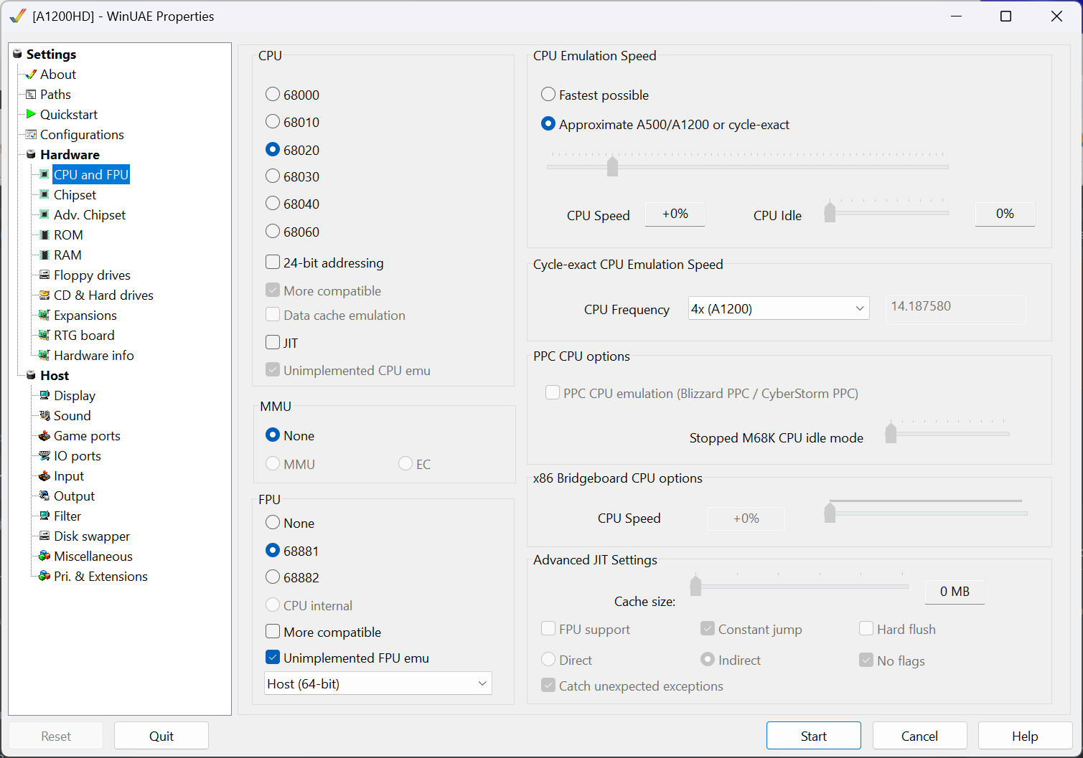Click the CPU Speed +0% field
1083x758 pixels.
[x=675, y=214]
